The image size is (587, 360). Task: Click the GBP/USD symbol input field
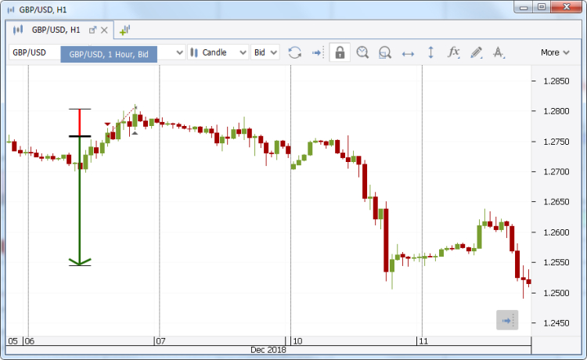point(33,52)
